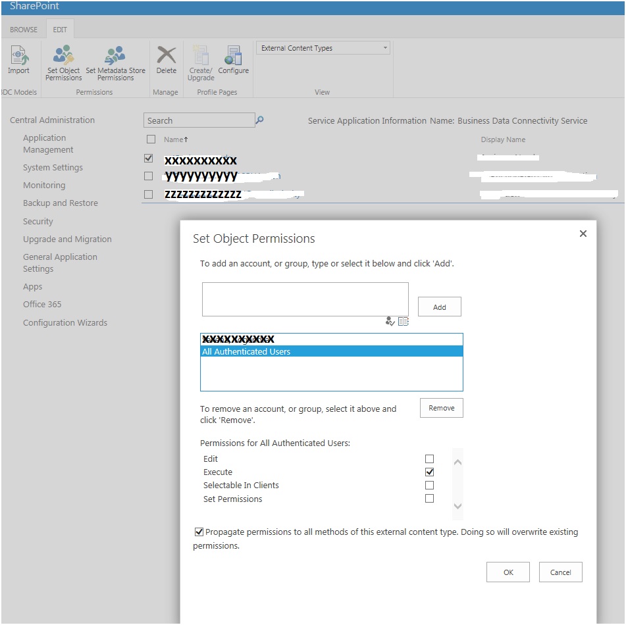The width and height of the screenshot is (626, 625).
Task: Open Apps in sidebar
Action: [32, 287]
